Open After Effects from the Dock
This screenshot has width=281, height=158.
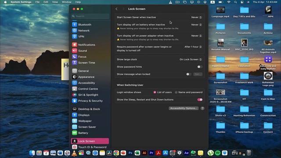point(186,153)
